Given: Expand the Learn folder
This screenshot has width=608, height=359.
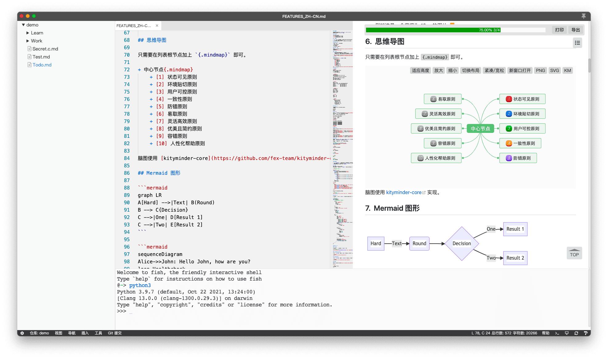Looking at the screenshot, I should click(x=28, y=33).
